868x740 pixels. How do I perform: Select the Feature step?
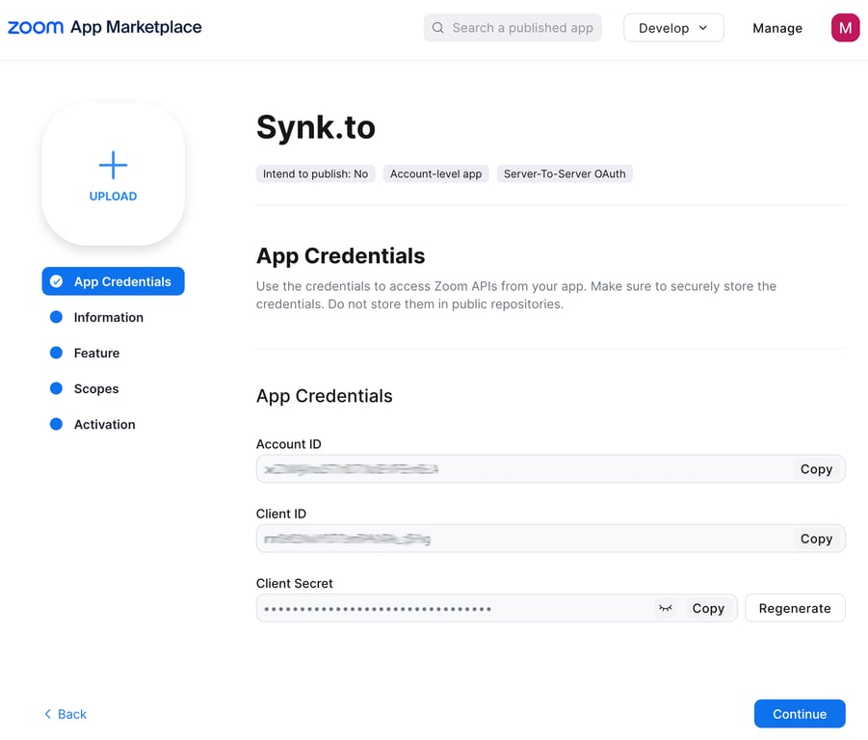coord(96,353)
